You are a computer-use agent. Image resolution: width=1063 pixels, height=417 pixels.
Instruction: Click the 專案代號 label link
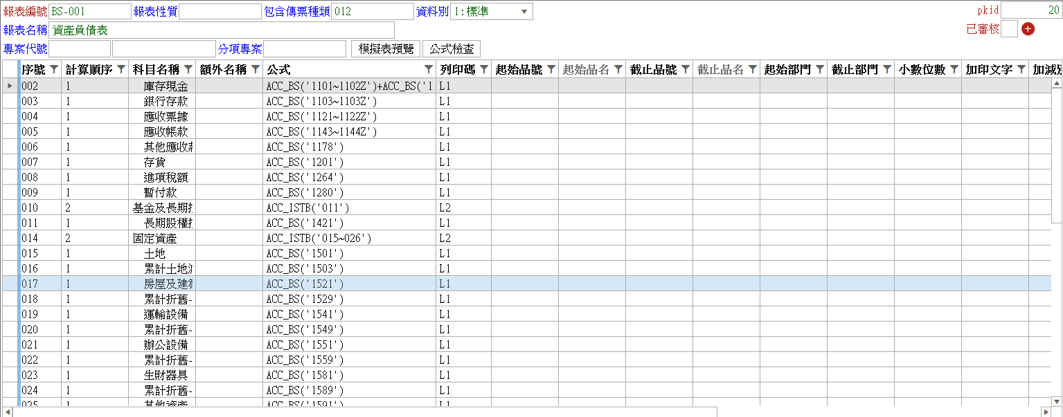(x=26, y=49)
